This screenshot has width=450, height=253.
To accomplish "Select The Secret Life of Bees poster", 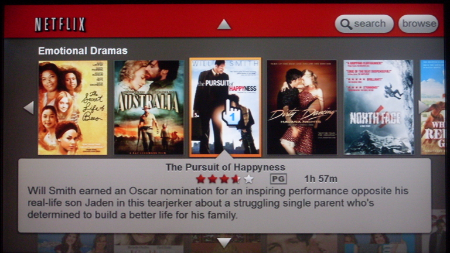I will click(73, 108).
